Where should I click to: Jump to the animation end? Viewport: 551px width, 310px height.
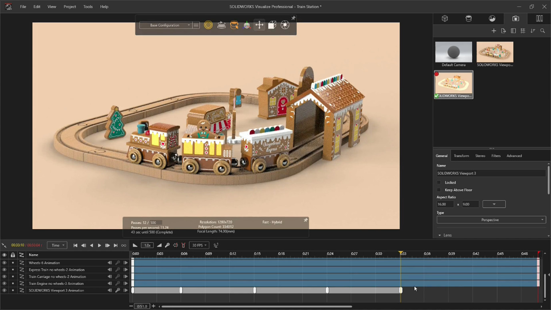(x=116, y=246)
